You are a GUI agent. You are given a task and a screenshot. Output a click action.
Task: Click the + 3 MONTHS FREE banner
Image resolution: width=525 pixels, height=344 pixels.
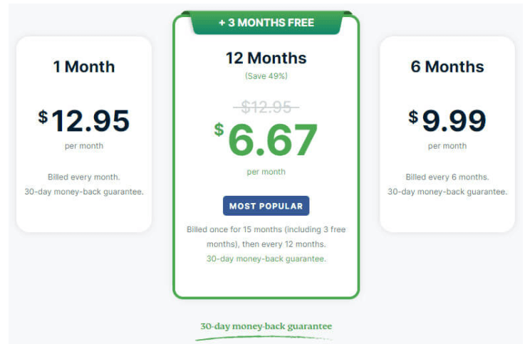pyautogui.click(x=266, y=22)
